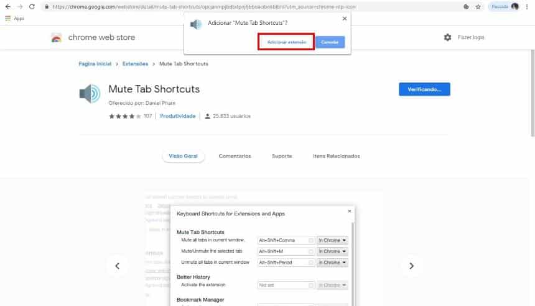
Task: Click the users person icon
Action: (207, 117)
